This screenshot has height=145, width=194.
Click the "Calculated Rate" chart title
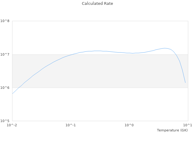click(x=97, y=4)
